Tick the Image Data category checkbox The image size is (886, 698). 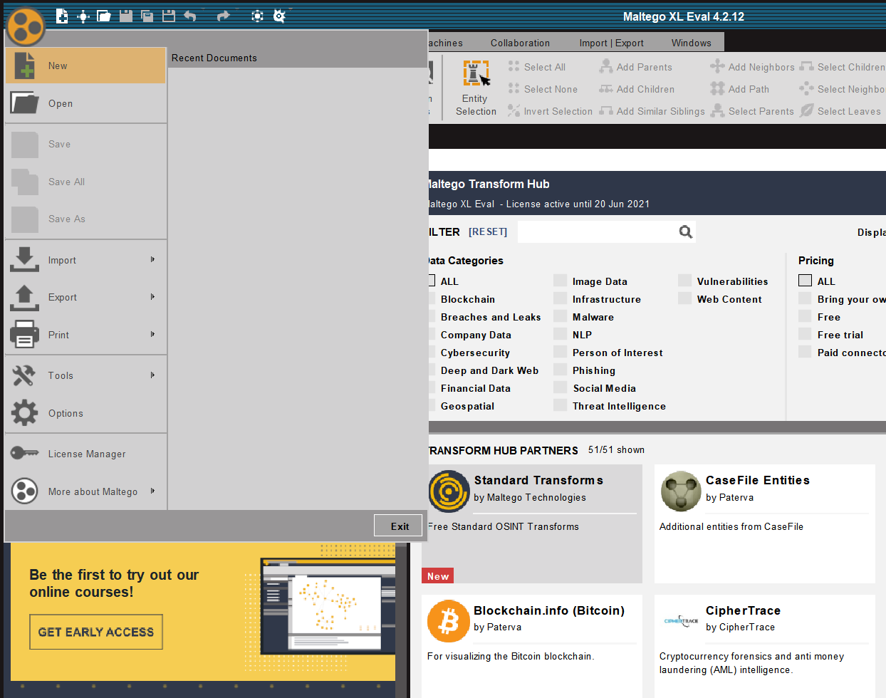(561, 281)
